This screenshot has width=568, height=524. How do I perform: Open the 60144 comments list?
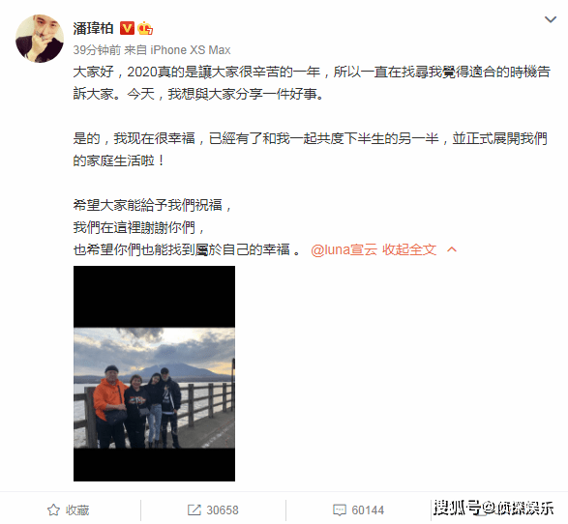coord(368,509)
